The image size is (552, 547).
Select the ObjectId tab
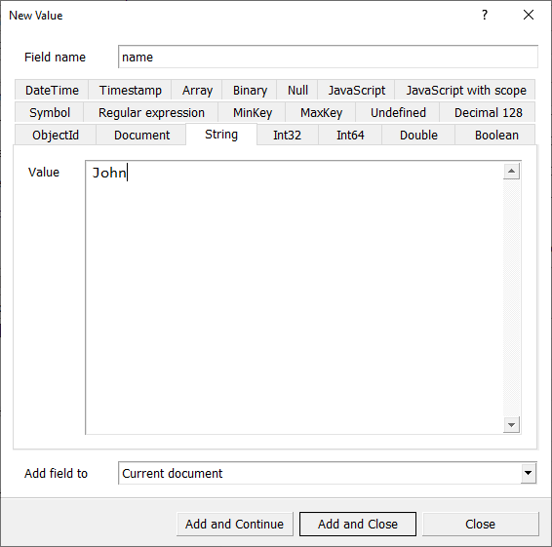(x=56, y=135)
